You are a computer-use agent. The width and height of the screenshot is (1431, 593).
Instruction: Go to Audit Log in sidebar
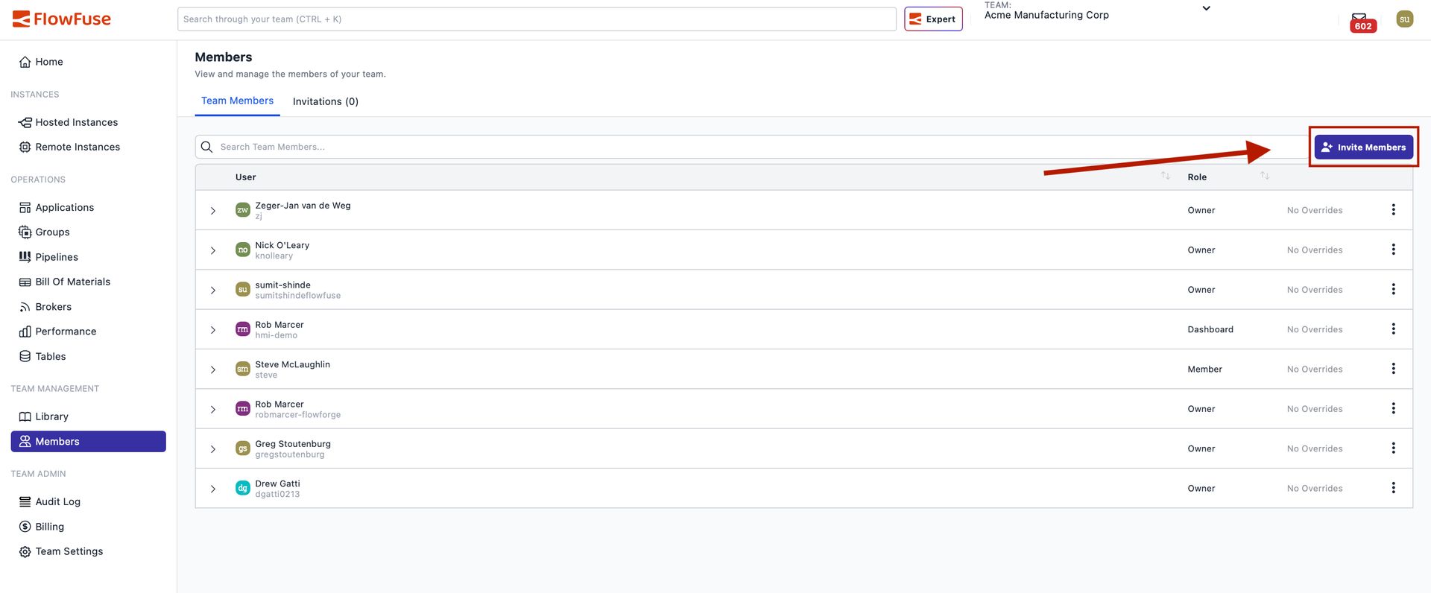(x=57, y=501)
